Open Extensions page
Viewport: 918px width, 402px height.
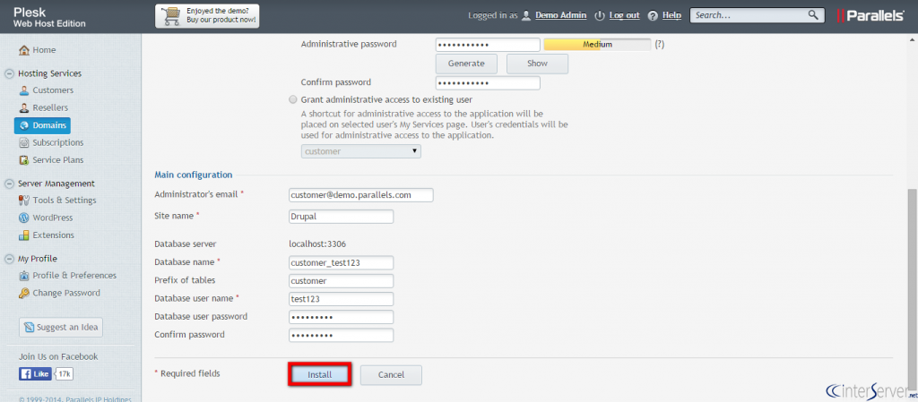point(53,235)
